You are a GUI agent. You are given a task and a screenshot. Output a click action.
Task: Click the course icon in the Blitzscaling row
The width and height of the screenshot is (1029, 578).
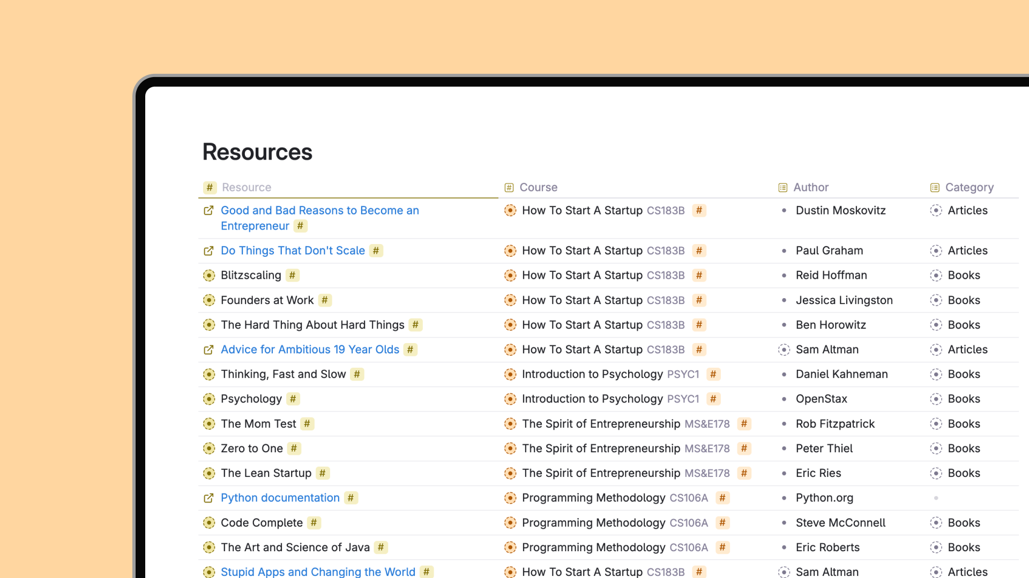tap(510, 276)
